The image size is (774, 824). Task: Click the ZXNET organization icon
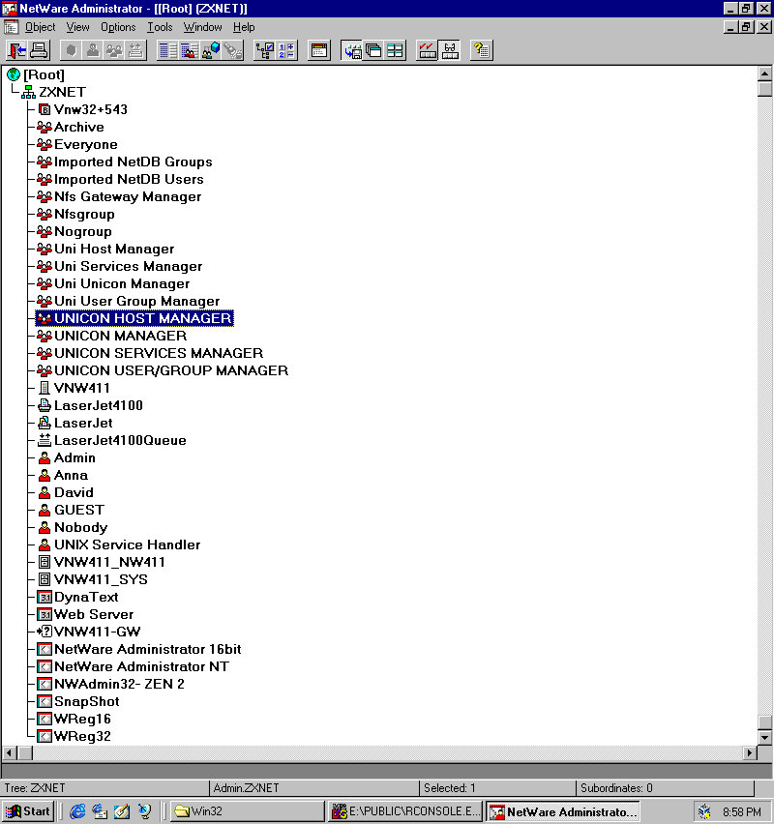(28, 93)
